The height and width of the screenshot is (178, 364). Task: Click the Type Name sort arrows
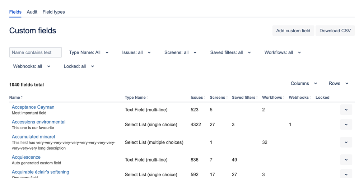click(x=148, y=98)
